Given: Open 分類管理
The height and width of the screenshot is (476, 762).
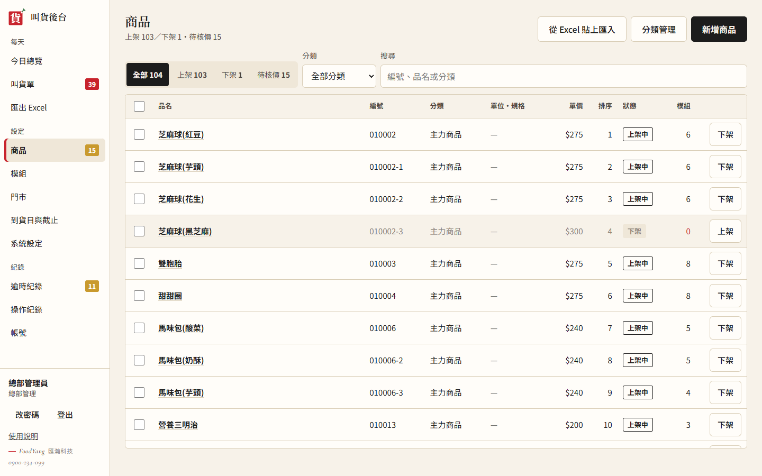Looking at the screenshot, I should 659,29.
